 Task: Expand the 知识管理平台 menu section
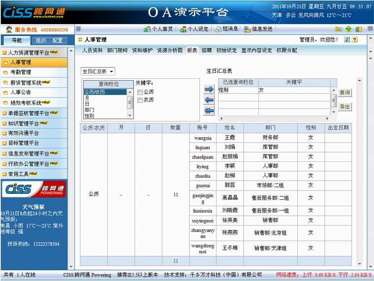[28, 123]
